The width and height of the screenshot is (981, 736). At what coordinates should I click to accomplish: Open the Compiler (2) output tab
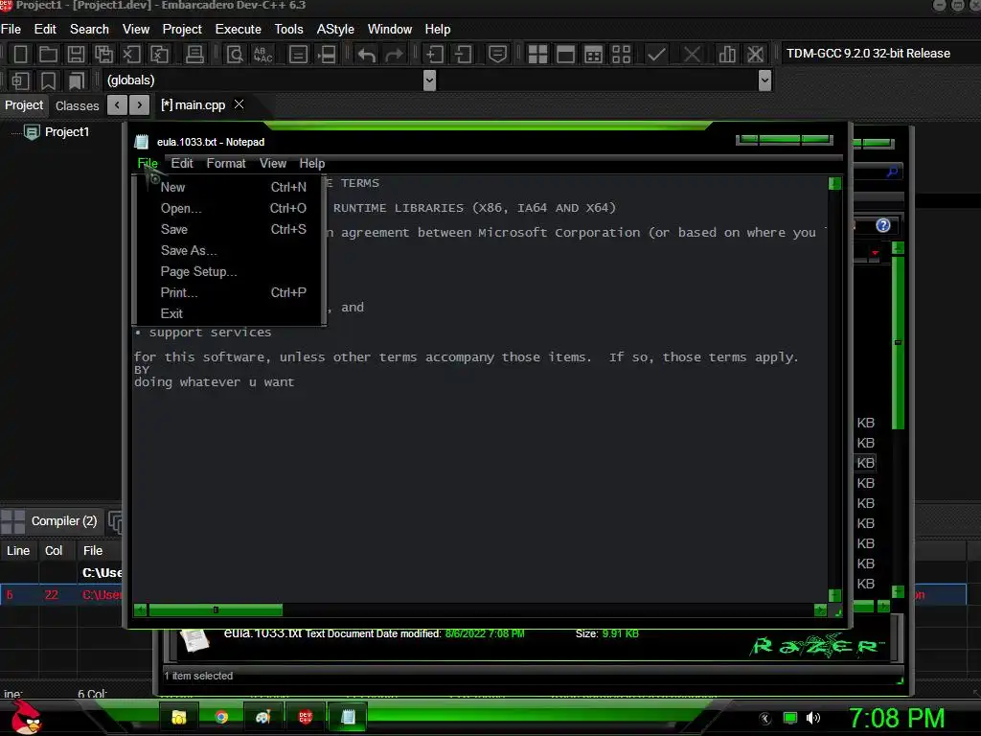coord(64,520)
